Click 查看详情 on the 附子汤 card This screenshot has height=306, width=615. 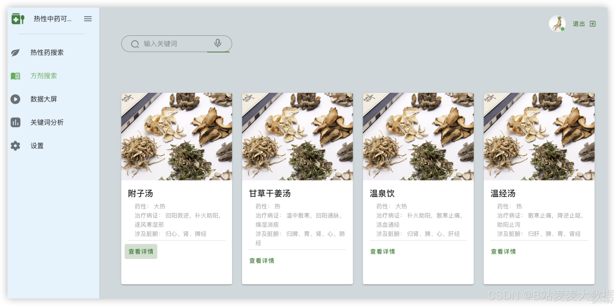coord(140,251)
